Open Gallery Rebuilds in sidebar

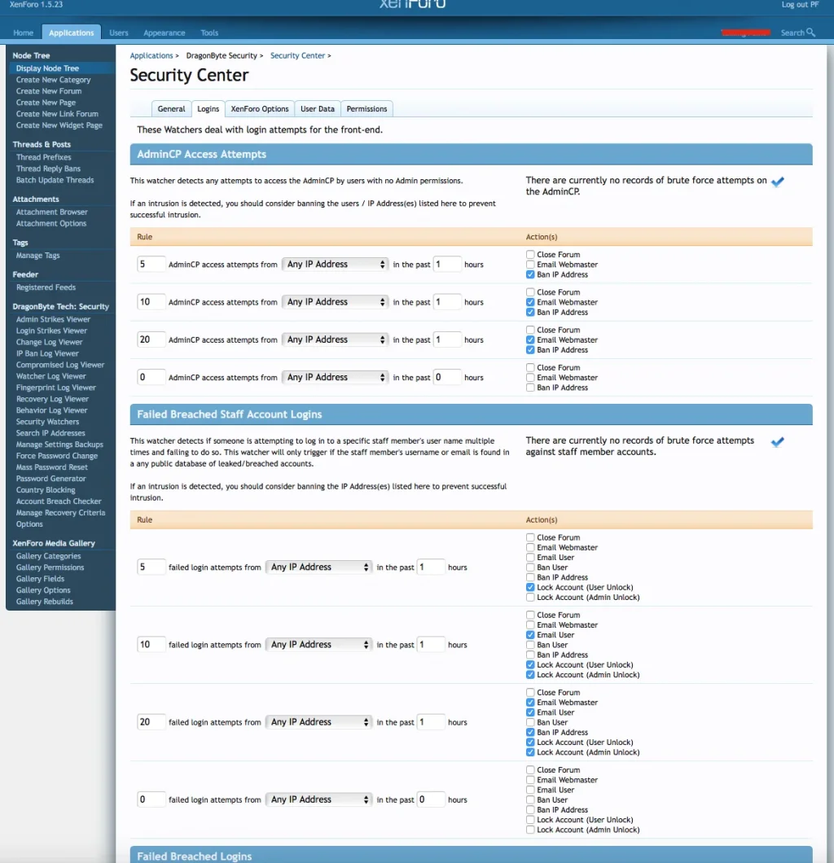pyautogui.click(x=44, y=602)
